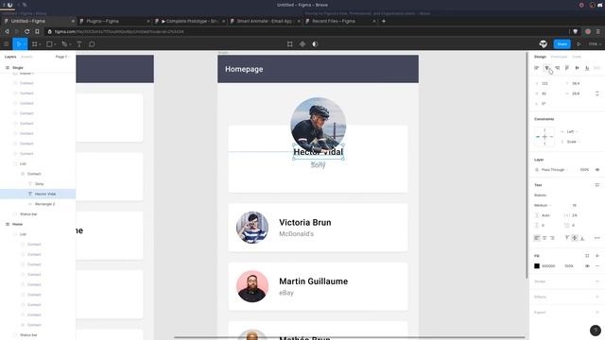Screen dimensions: 605x340
Task: Select the Pen tool
Action: click(x=64, y=44)
